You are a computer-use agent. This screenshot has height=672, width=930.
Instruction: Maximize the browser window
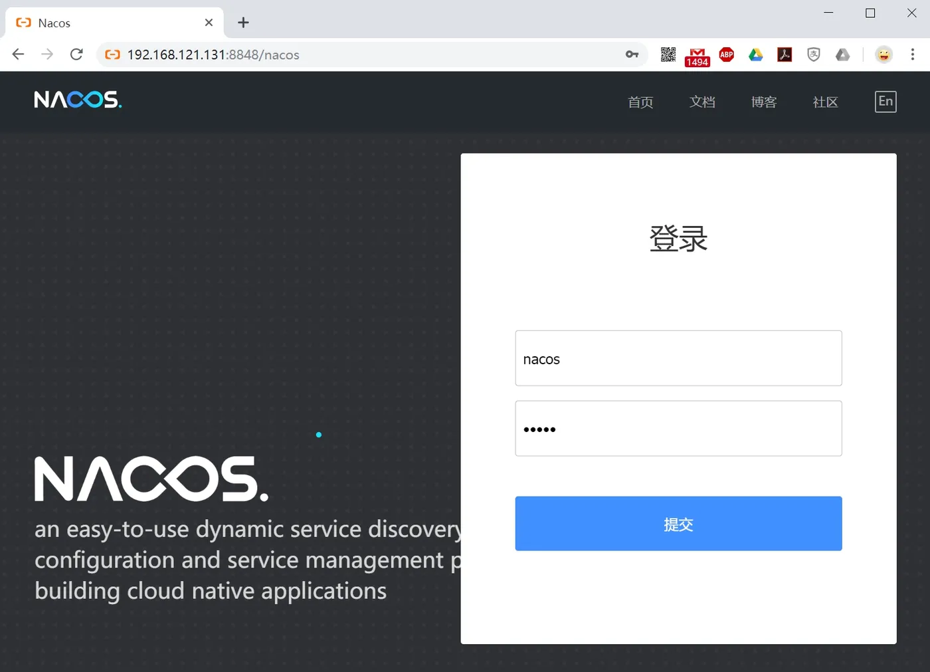coord(870,13)
